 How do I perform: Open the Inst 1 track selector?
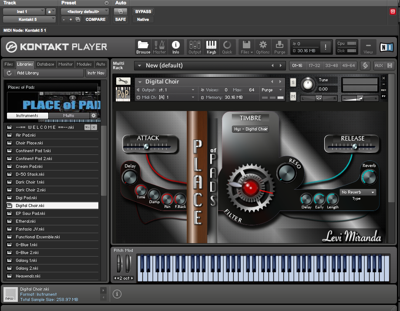[24, 11]
